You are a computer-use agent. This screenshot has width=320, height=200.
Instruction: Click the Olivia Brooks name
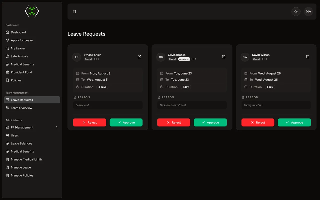tap(177, 55)
